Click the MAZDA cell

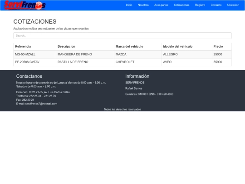pyautogui.click(x=138, y=55)
